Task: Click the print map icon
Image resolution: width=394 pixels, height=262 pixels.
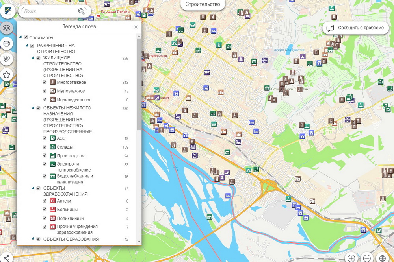Action: click(6, 43)
